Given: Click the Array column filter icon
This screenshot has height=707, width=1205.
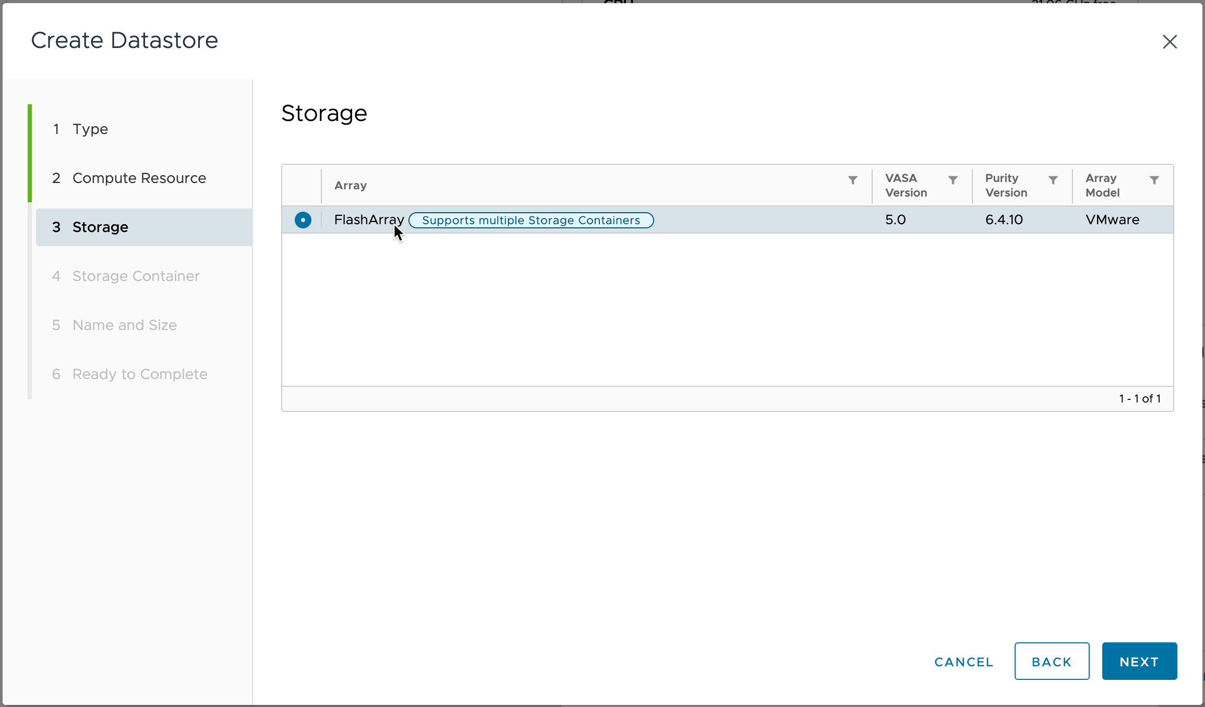Looking at the screenshot, I should [852, 180].
